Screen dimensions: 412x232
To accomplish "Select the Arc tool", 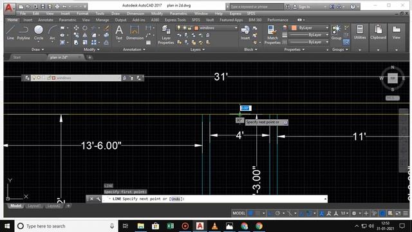I will 52,33.
